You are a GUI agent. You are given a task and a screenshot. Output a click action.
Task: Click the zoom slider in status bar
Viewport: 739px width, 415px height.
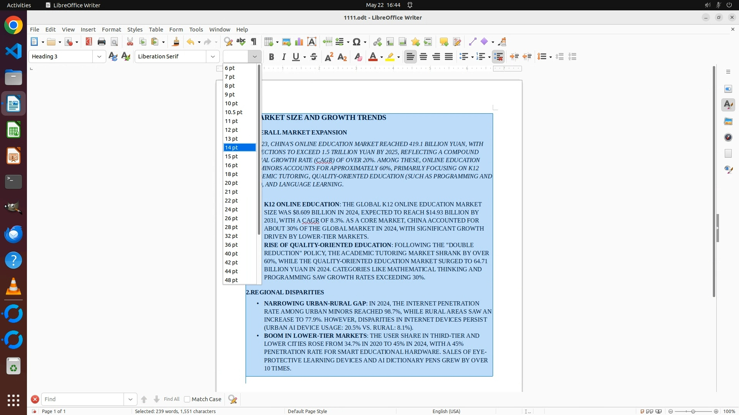tap(693, 412)
